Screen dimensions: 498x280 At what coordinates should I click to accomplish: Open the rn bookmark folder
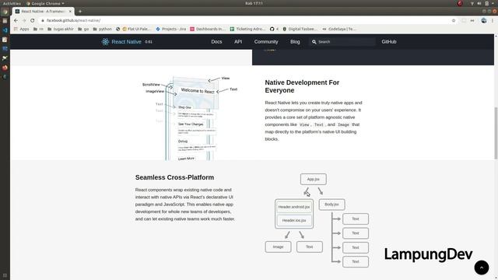38,29
